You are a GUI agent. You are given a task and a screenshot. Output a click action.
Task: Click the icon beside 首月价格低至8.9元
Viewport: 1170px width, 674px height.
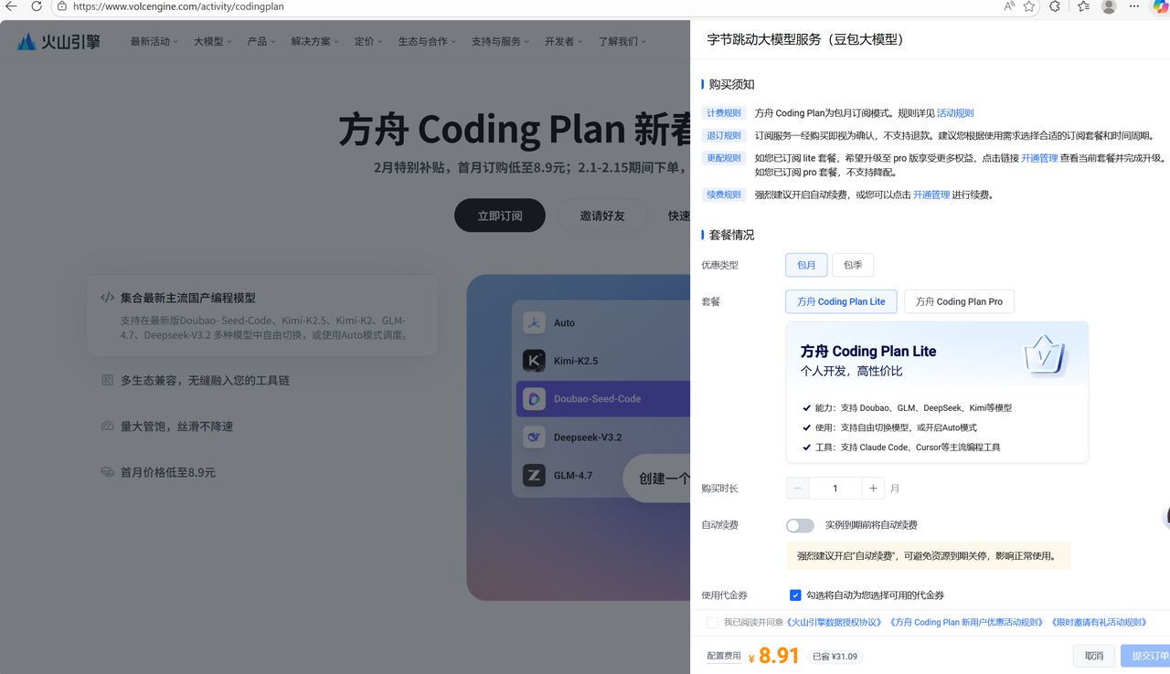[x=108, y=472]
